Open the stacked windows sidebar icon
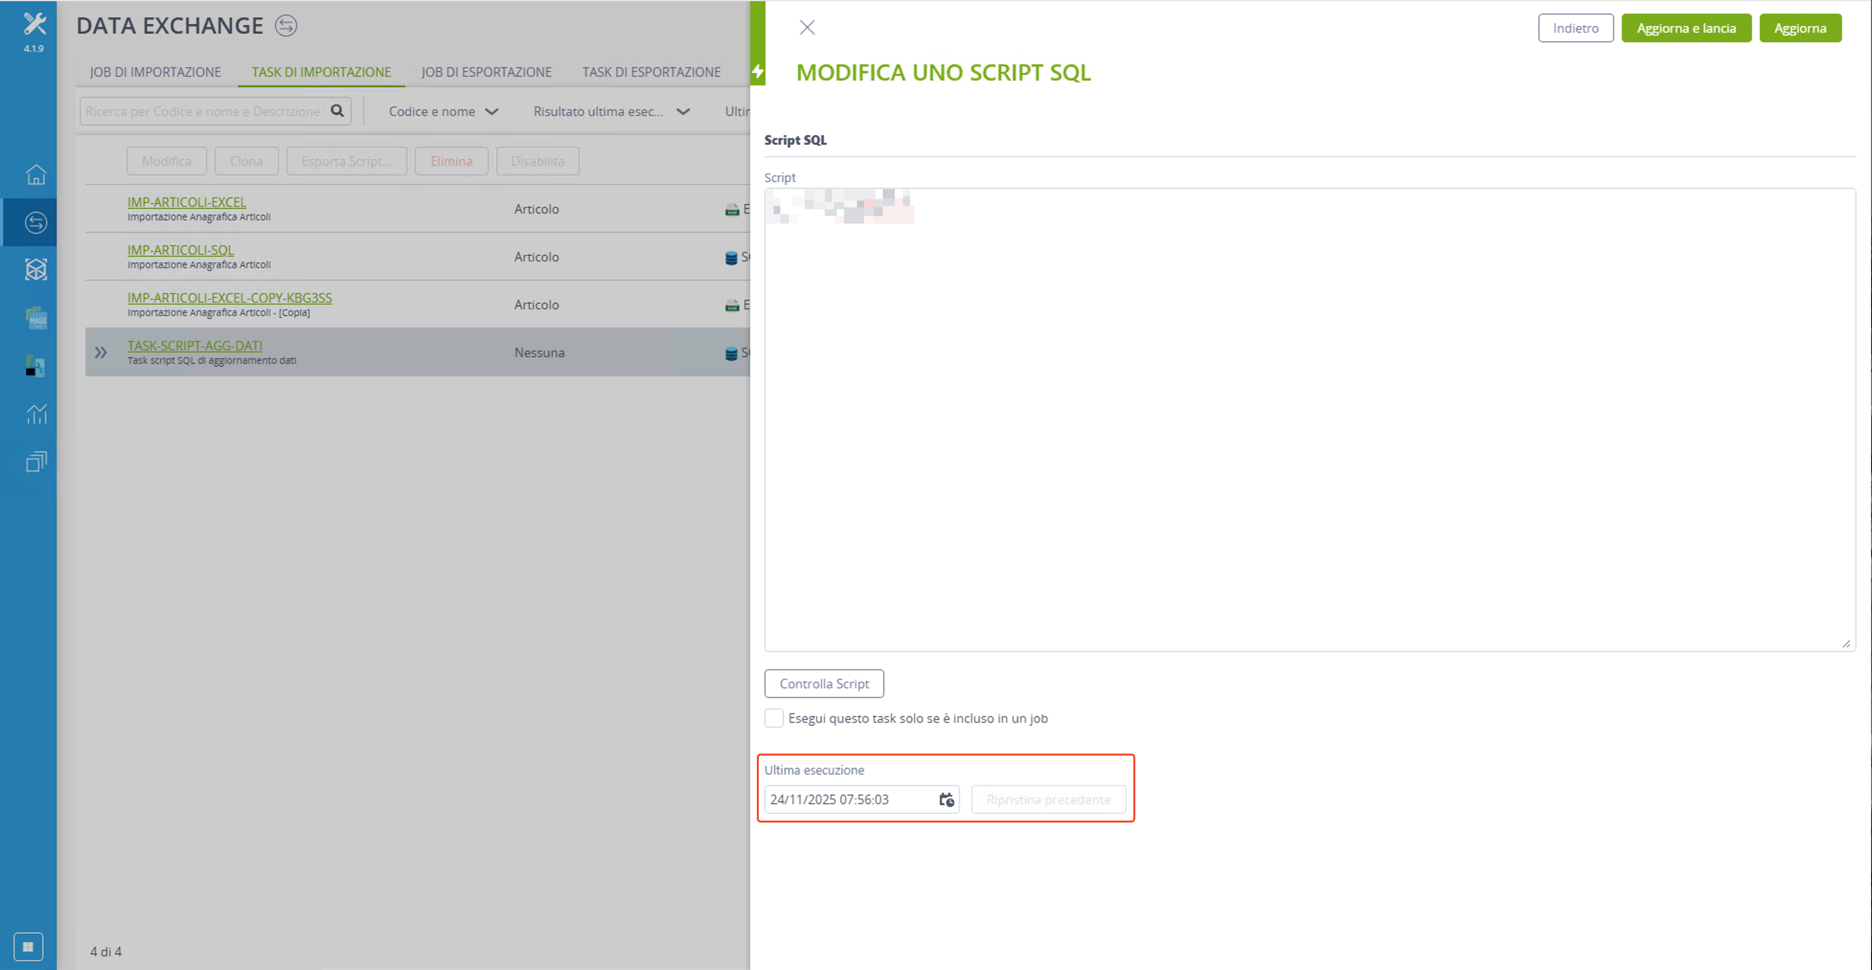1872x970 pixels. [x=35, y=462]
